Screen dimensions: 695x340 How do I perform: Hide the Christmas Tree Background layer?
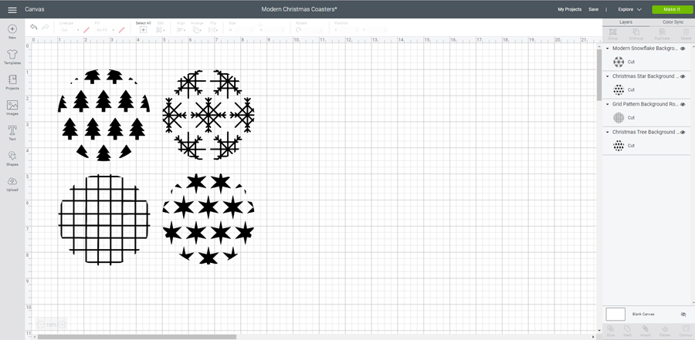pyautogui.click(x=683, y=133)
